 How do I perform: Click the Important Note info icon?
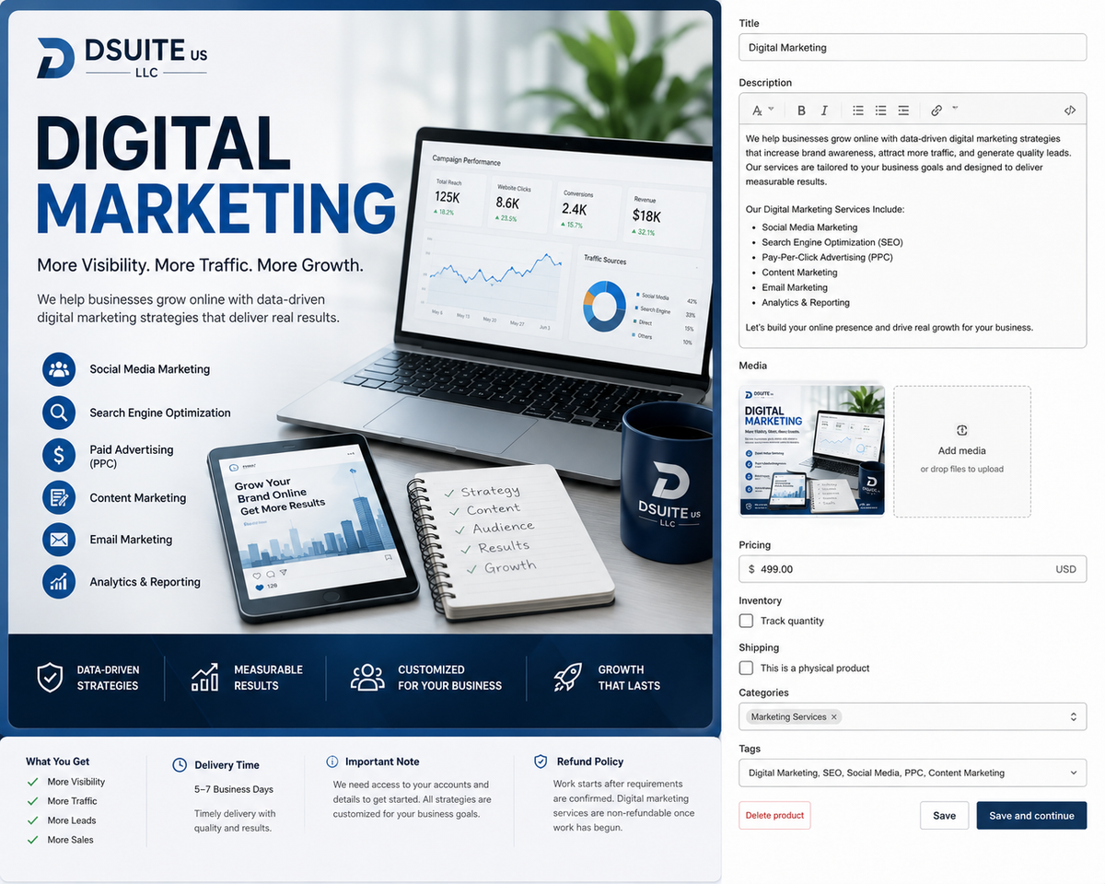point(332,762)
